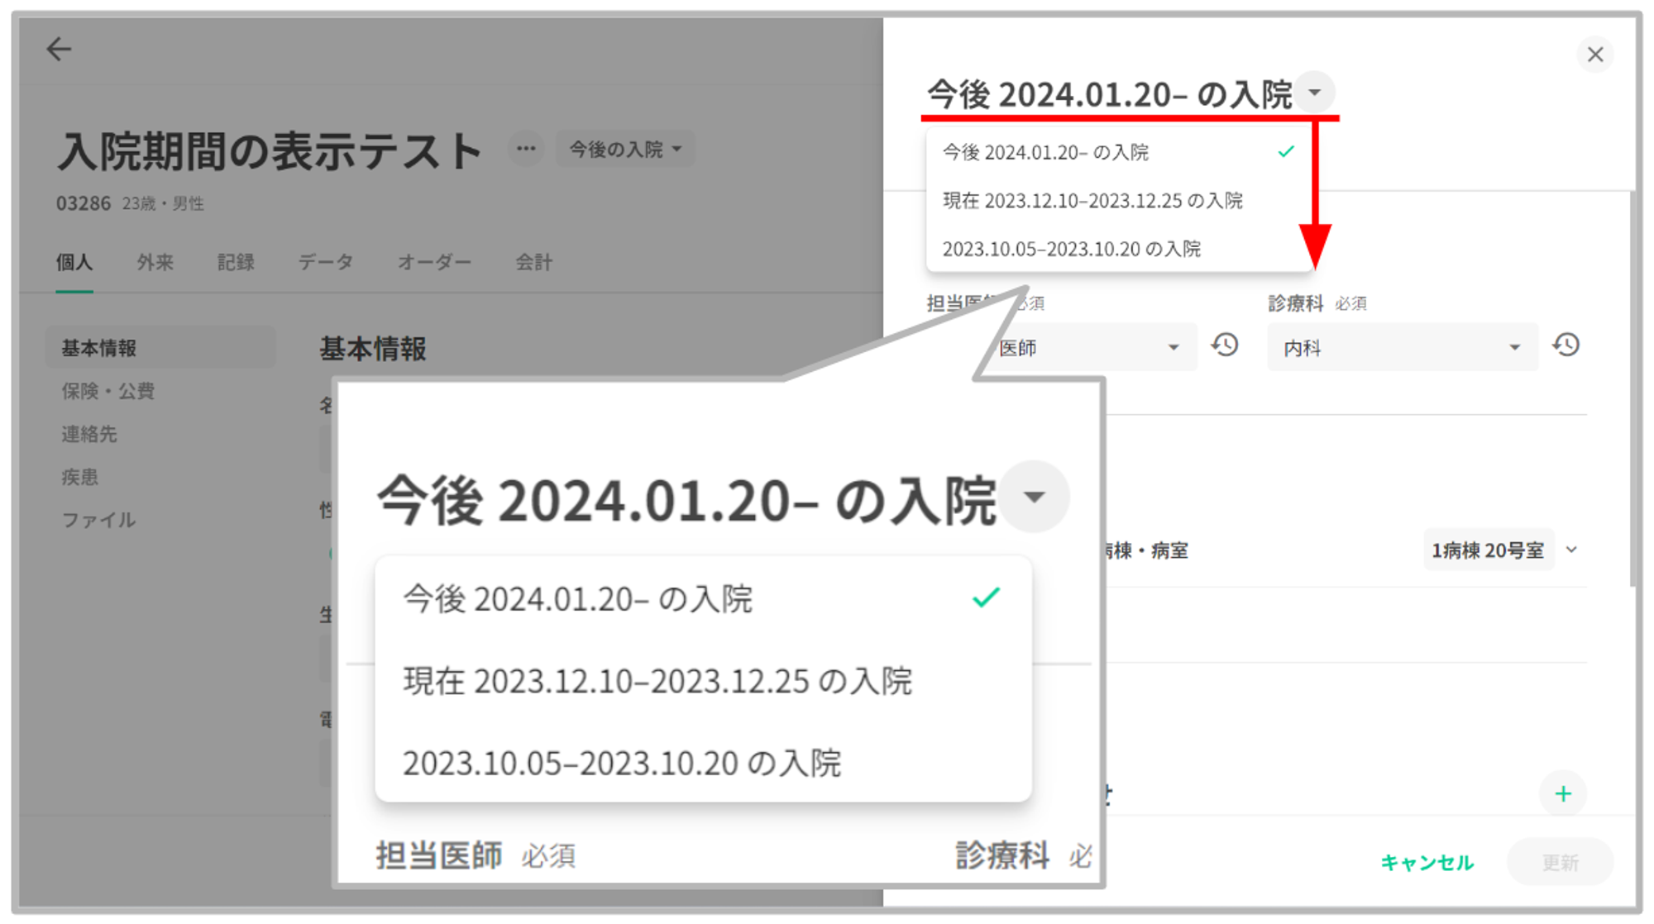Close the hospitalization side panel
This screenshot has width=1654, height=924.
point(1594,55)
